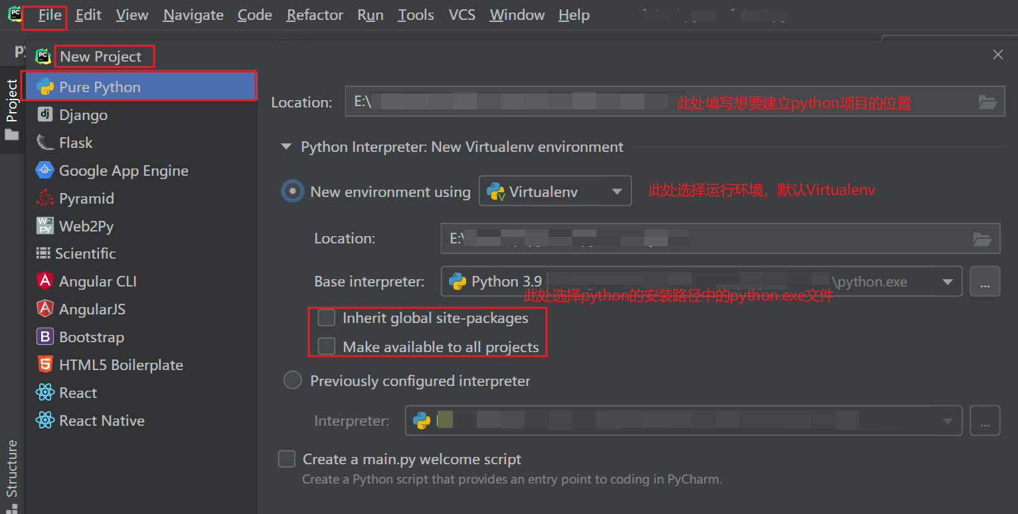Image resolution: width=1018 pixels, height=514 pixels.
Task: Click the React Native icon
Action: click(44, 420)
